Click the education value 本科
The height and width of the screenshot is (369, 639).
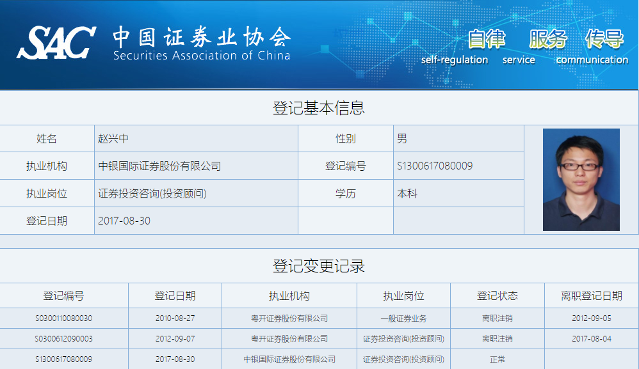(407, 193)
